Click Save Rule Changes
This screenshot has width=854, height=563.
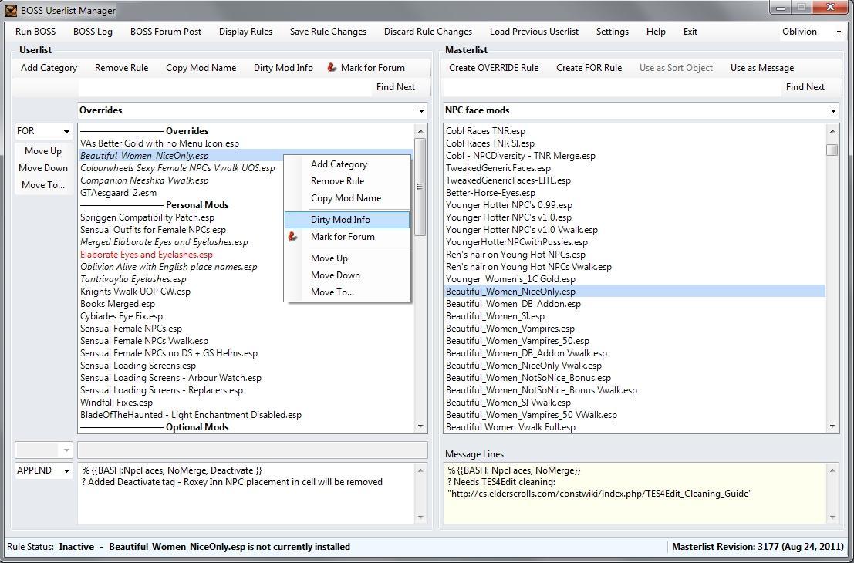point(328,32)
